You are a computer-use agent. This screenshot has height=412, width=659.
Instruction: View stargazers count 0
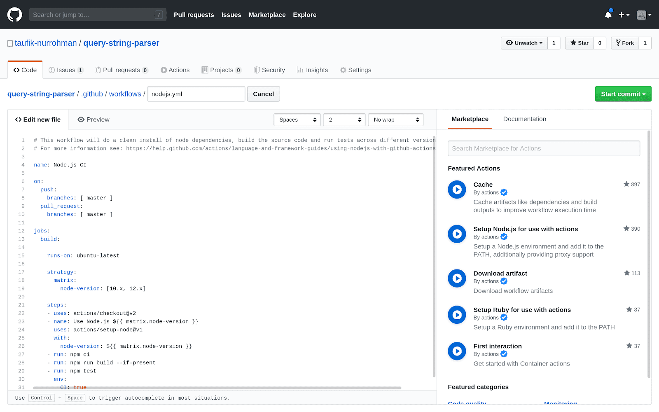[x=600, y=43]
